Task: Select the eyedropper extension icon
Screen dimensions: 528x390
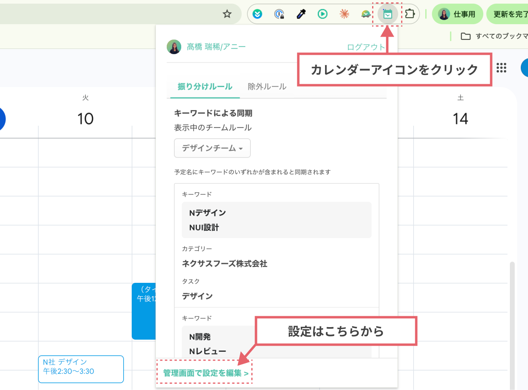Action: point(301,14)
